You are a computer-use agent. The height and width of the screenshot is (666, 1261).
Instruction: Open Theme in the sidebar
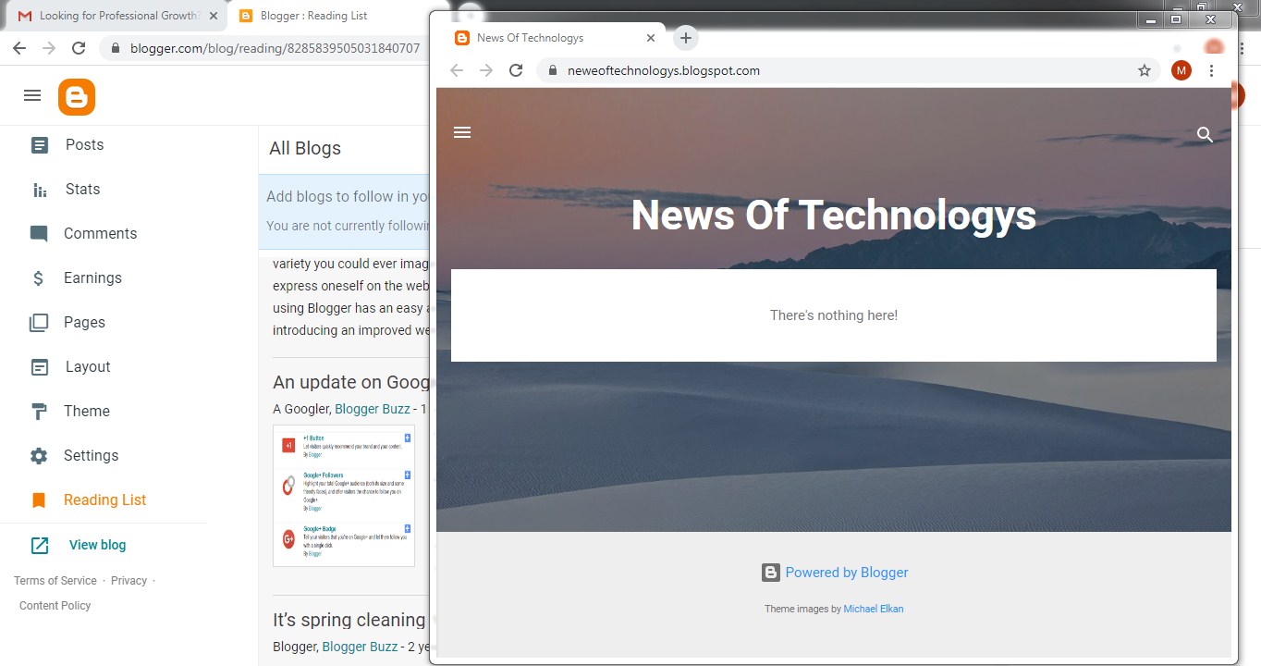pos(87,411)
